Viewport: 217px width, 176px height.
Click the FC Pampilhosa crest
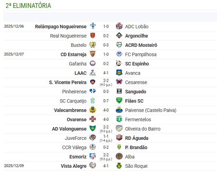point(119,54)
